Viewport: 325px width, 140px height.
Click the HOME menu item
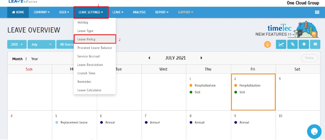click(18, 12)
